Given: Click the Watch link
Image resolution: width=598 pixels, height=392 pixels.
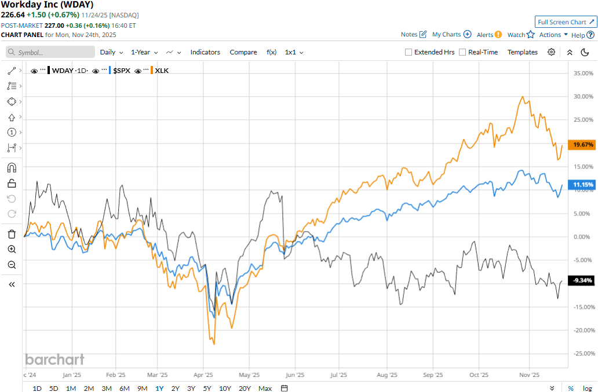Looking at the screenshot, I should click(516, 35).
